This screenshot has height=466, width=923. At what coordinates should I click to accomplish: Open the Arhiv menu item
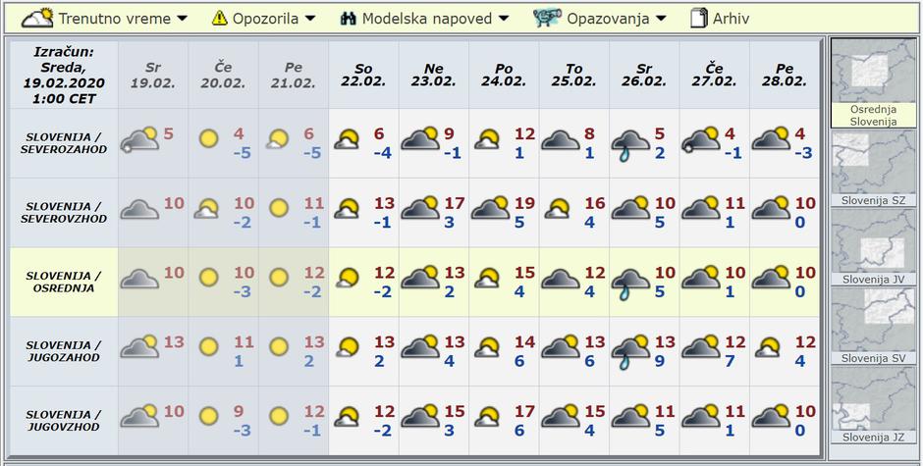coord(731,19)
